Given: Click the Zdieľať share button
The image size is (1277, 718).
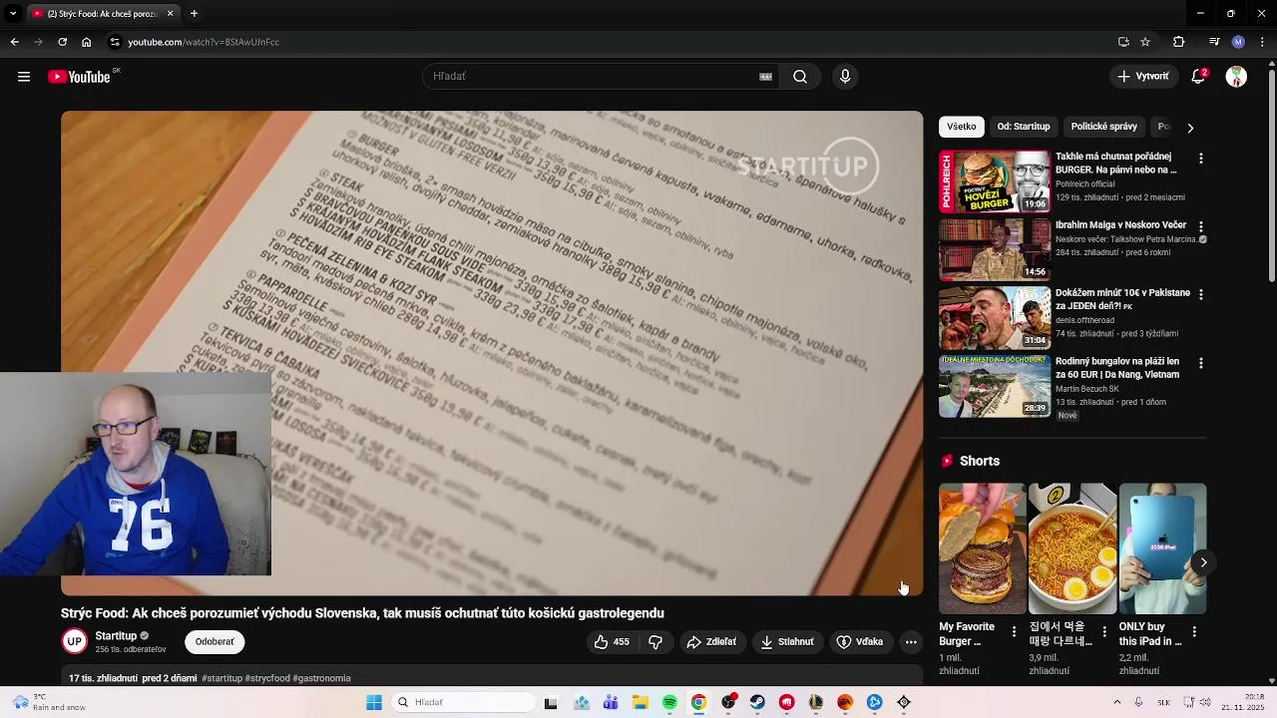Looking at the screenshot, I should click(711, 642).
